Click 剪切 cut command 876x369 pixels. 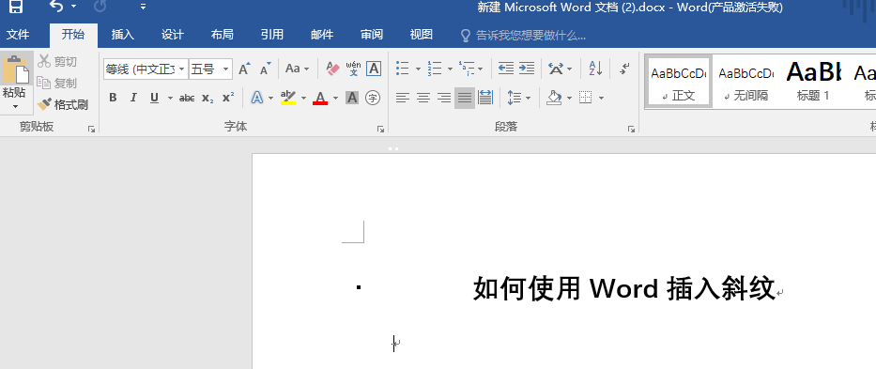pyautogui.click(x=57, y=62)
